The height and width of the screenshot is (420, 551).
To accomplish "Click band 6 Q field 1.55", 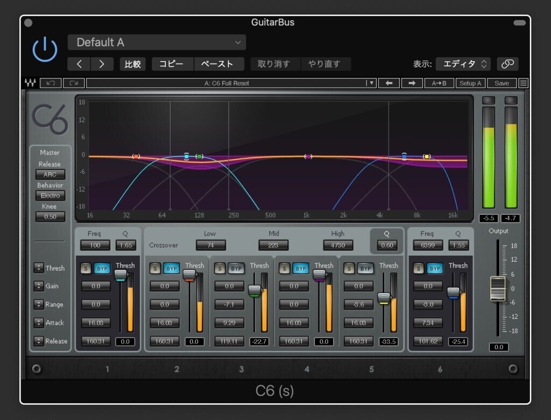I will [x=458, y=245].
